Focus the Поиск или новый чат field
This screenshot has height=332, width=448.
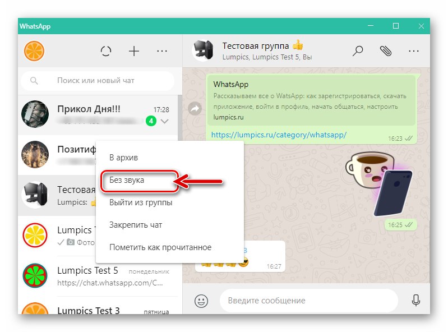click(x=97, y=81)
